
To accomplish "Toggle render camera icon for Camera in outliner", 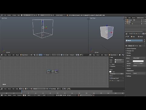I will click(145, 20).
